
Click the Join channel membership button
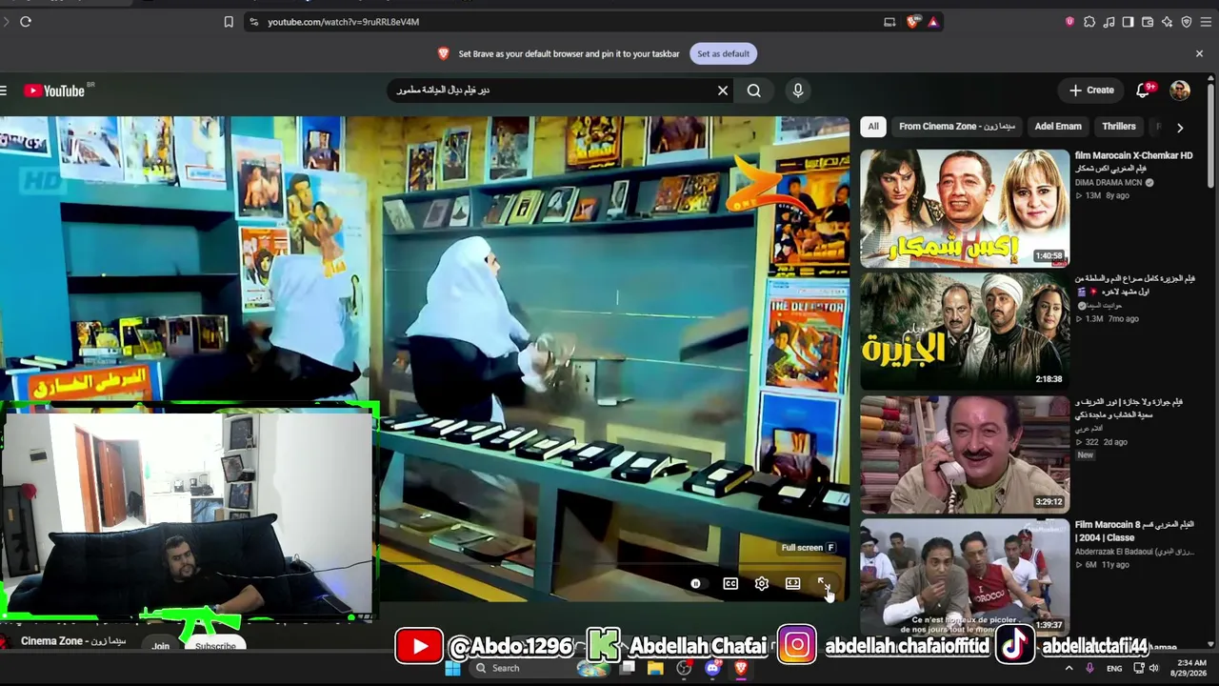pyautogui.click(x=160, y=646)
